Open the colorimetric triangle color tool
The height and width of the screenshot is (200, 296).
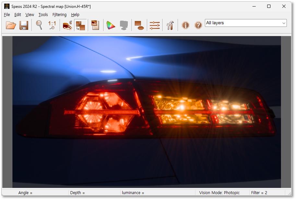[111, 25]
